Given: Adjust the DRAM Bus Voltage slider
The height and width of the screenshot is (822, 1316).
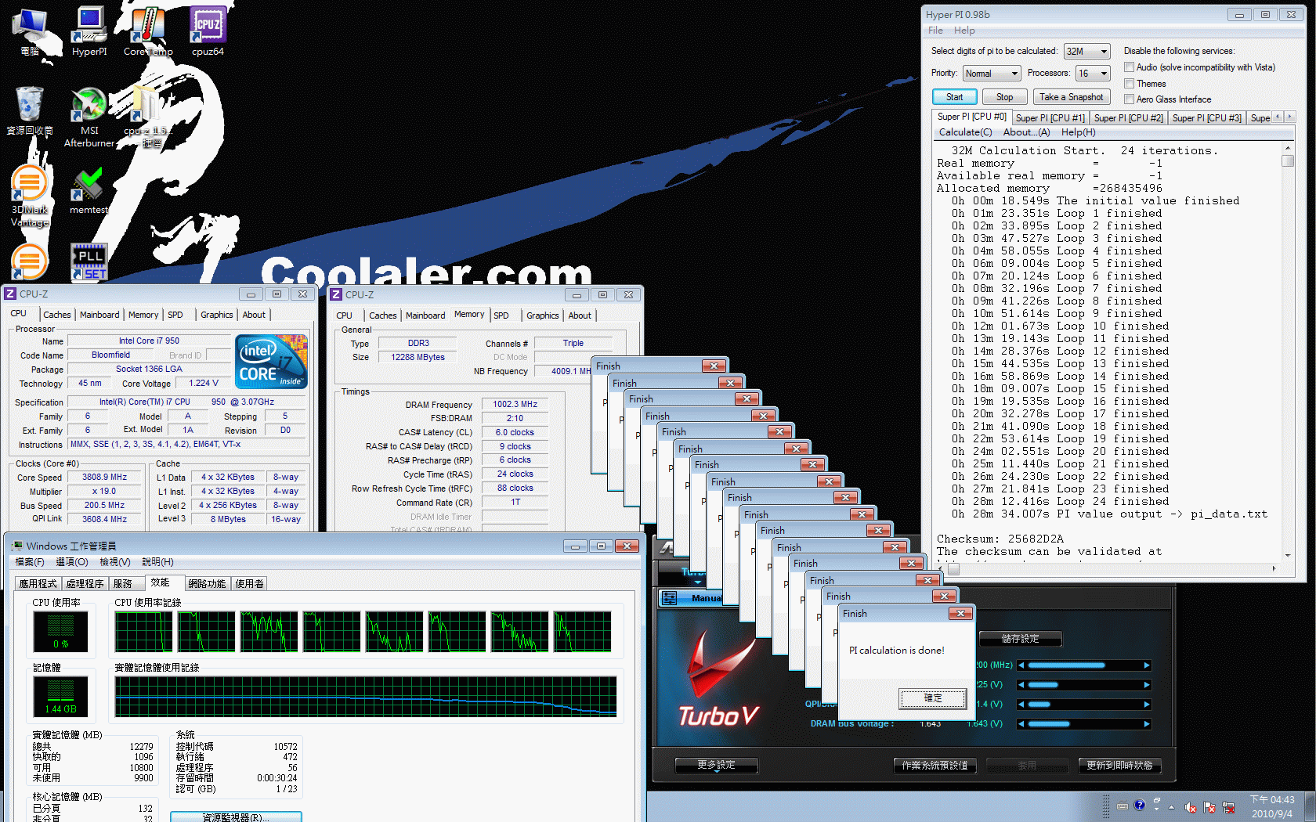Looking at the screenshot, I should [1084, 724].
